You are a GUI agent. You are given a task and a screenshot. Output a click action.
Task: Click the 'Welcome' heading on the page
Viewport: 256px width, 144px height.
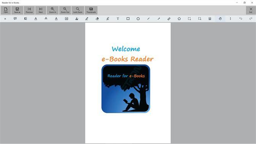(126, 49)
